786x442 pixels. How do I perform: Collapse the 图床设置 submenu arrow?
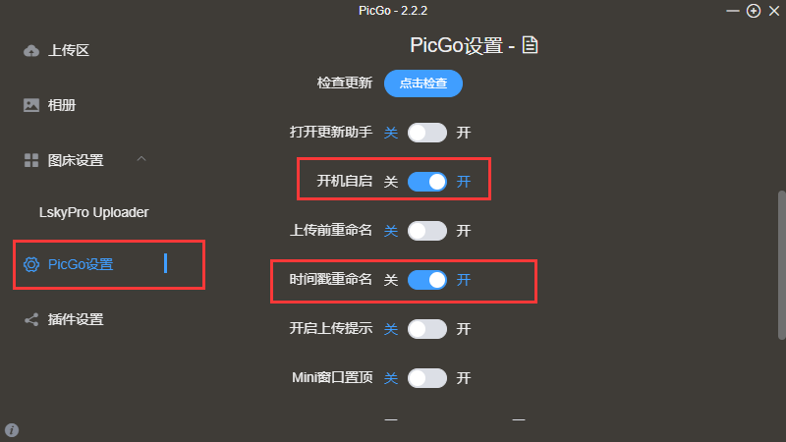[x=141, y=159]
